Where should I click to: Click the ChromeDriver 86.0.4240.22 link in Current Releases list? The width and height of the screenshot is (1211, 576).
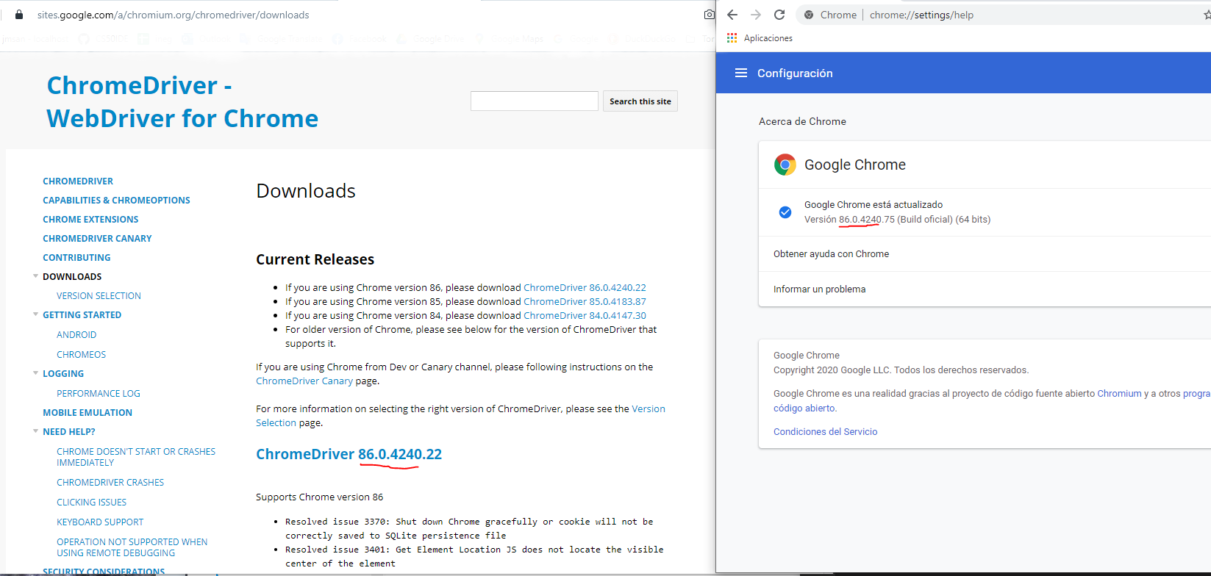(585, 287)
